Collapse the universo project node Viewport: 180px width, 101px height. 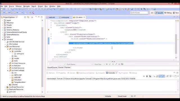coord(3,39)
